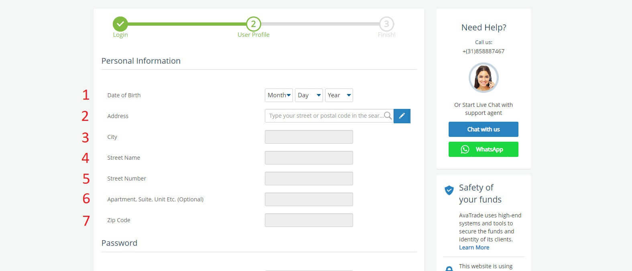
Task: Click the support agent avatar photo
Action: click(x=484, y=78)
